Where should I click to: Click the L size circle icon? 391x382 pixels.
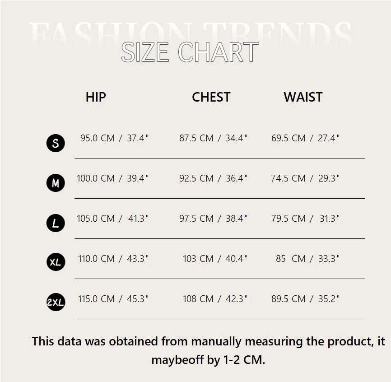pyautogui.click(x=56, y=223)
